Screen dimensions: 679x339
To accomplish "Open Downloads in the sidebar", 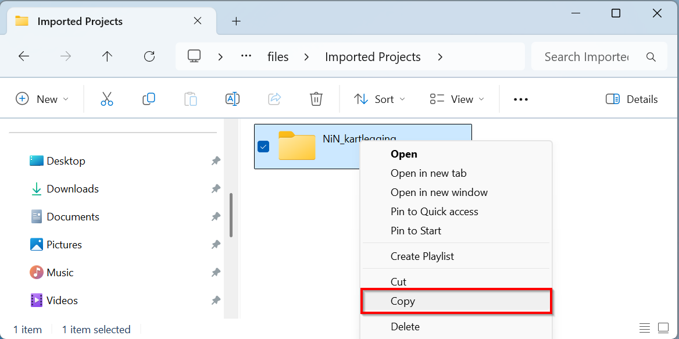I will [72, 189].
